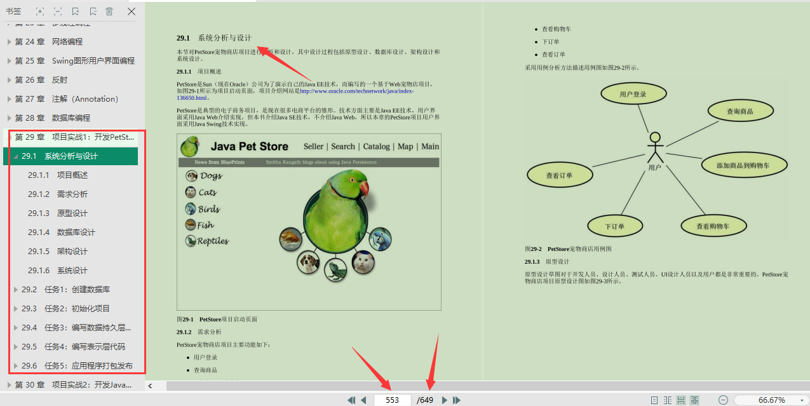Switch to two-page view

pos(668,400)
